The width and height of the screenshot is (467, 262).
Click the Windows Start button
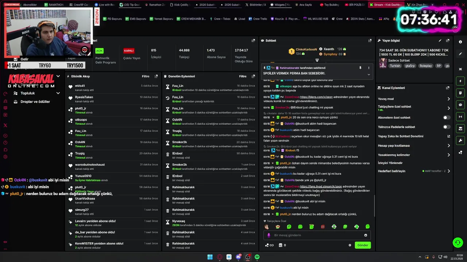(210, 257)
